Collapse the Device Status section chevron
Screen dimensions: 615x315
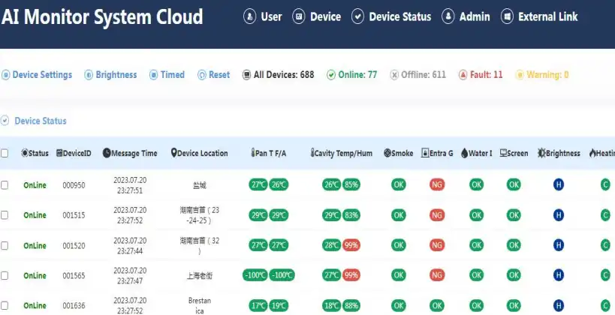5,121
